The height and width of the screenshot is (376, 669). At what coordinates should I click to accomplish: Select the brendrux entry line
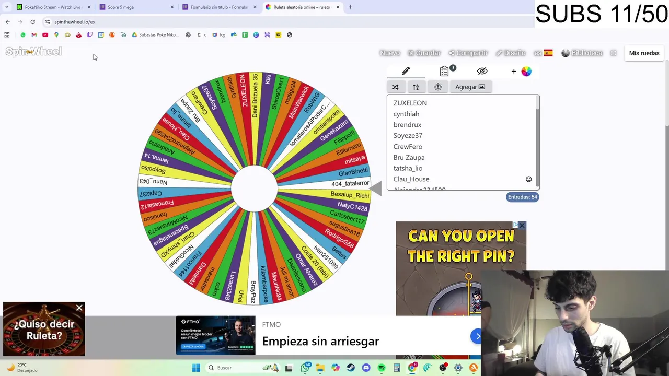click(x=407, y=125)
